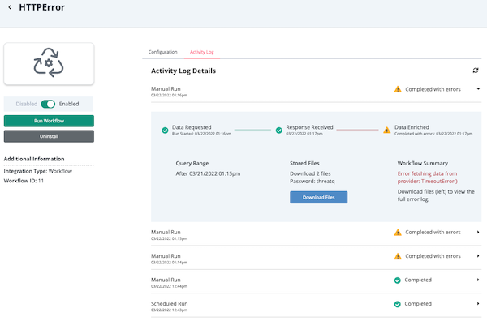Click the Data Requested green check icon

(x=165, y=131)
